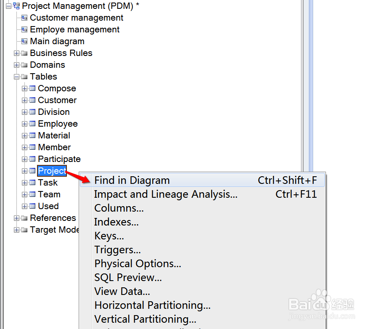376x329 pixels.
Task: Click the Tables folder icon
Action: click(x=24, y=77)
